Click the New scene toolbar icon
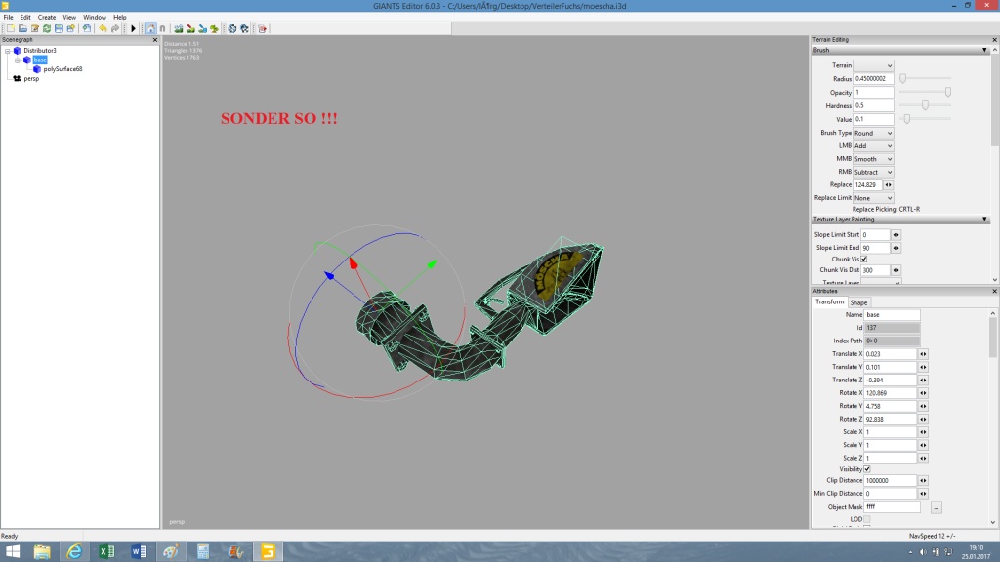Viewport: 1000px width, 562px height. tap(11, 28)
